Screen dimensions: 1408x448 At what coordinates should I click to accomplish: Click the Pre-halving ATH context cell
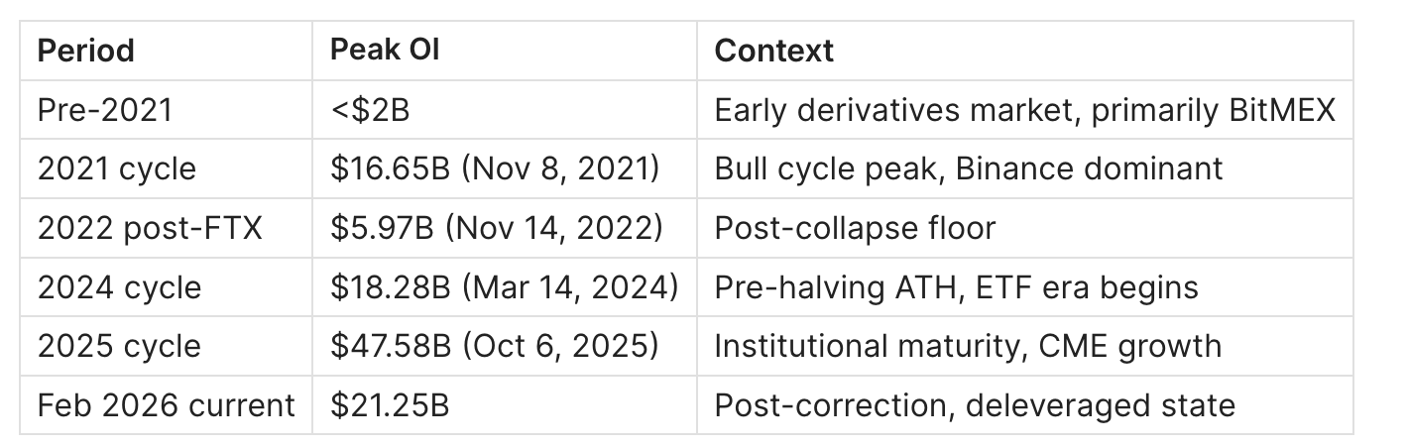956,287
